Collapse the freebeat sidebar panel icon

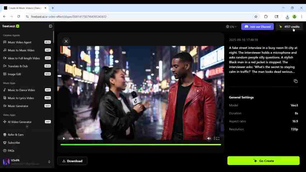(x=51, y=26)
